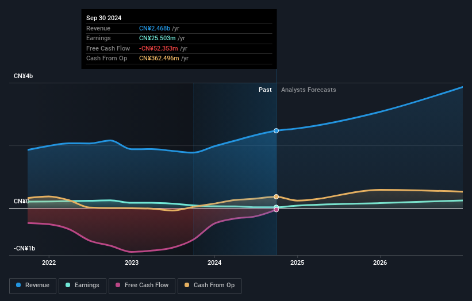Image resolution: width=472 pixels, height=301 pixels.
Task: Click the CN¥25.503m earnings value
Action: pos(157,38)
